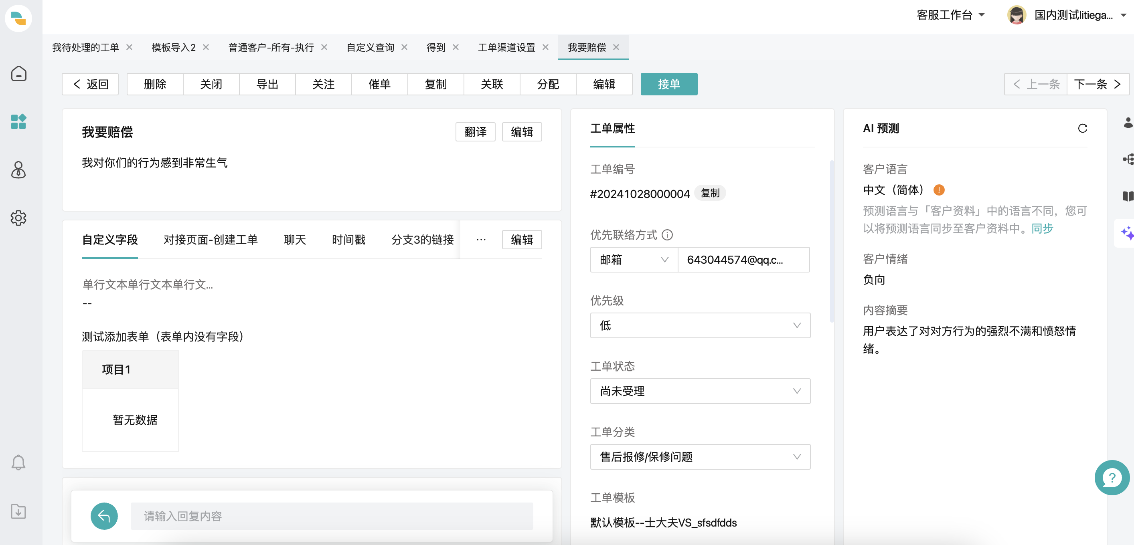Click the 关注 button
Image resolution: width=1134 pixels, height=545 pixels.
(x=324, y=84)
